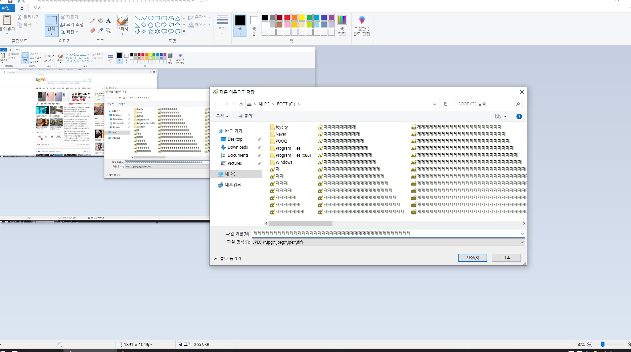Open save dialog help (question mark)

519,116
